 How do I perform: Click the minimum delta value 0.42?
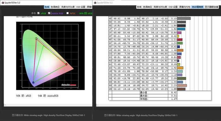pos(174,93)
